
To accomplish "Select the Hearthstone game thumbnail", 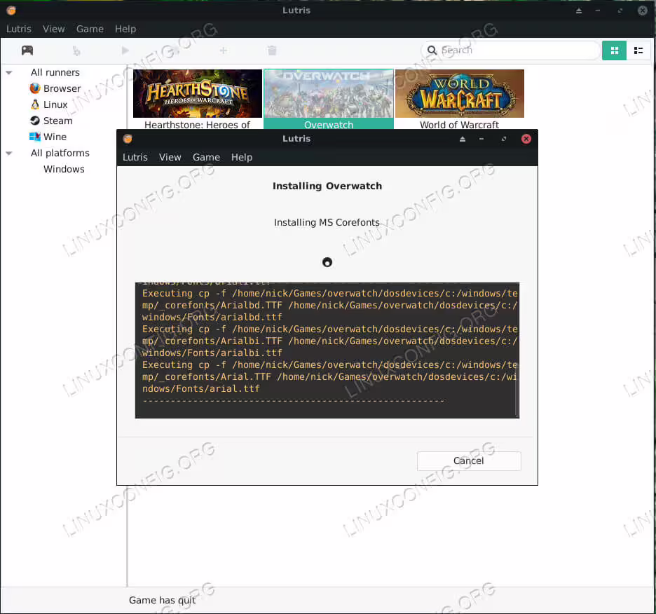I will click(198, 93).
